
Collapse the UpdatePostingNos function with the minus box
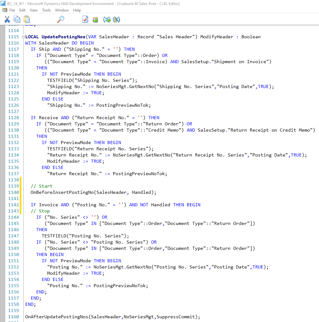coord(23,36)
